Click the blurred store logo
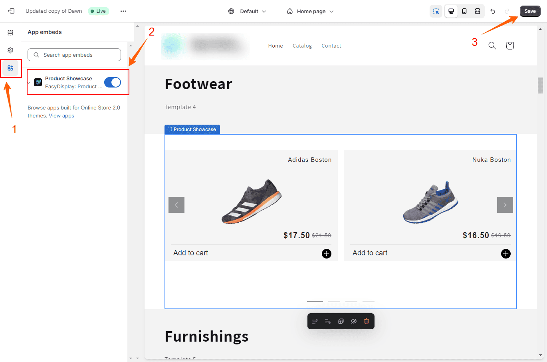547x362 pixels. pyautogui.click(x=205, y=46)
